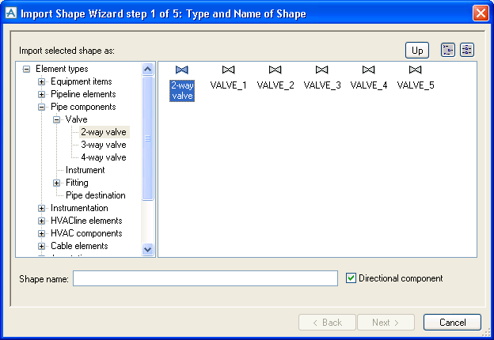The height and width of the screenshot is (340, 494).
Task: Close the Import Shape Wizard window
Action: [x=480, y=13]
